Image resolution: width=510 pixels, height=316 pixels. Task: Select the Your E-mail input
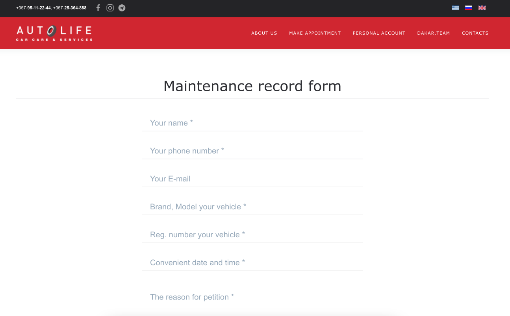pyautogui.click(x=252, y=179)
